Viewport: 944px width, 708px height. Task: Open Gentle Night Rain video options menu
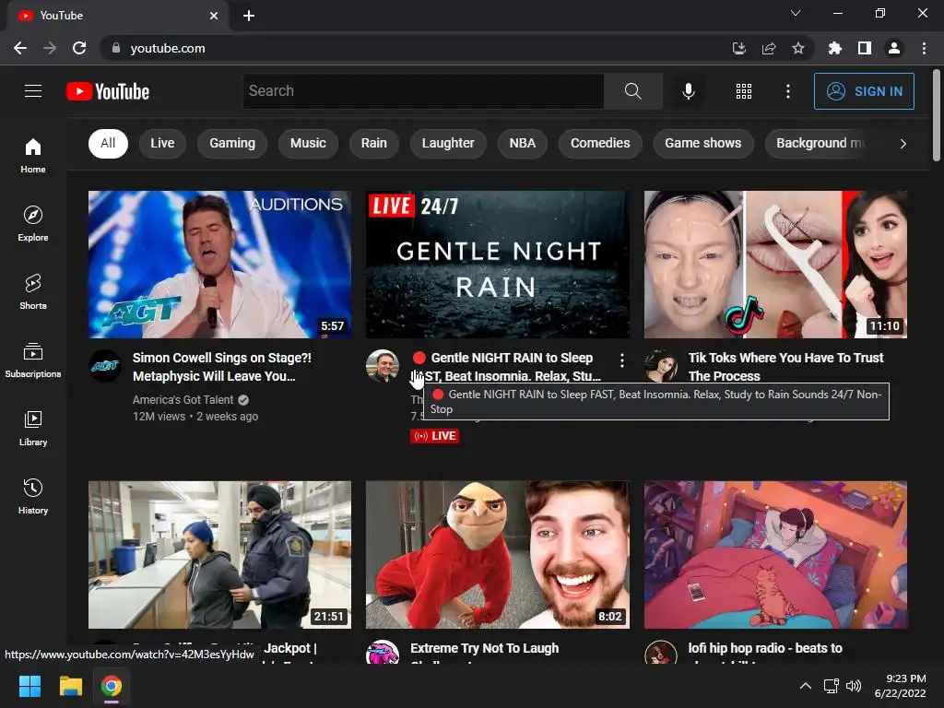point(622,360)
